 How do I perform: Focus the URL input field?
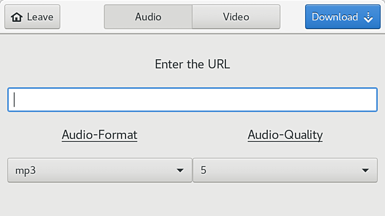[193, 100]
